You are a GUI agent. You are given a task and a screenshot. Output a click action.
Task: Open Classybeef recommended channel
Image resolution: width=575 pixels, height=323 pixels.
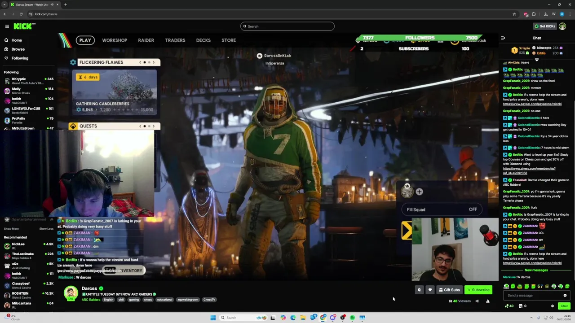coord(29,285)
